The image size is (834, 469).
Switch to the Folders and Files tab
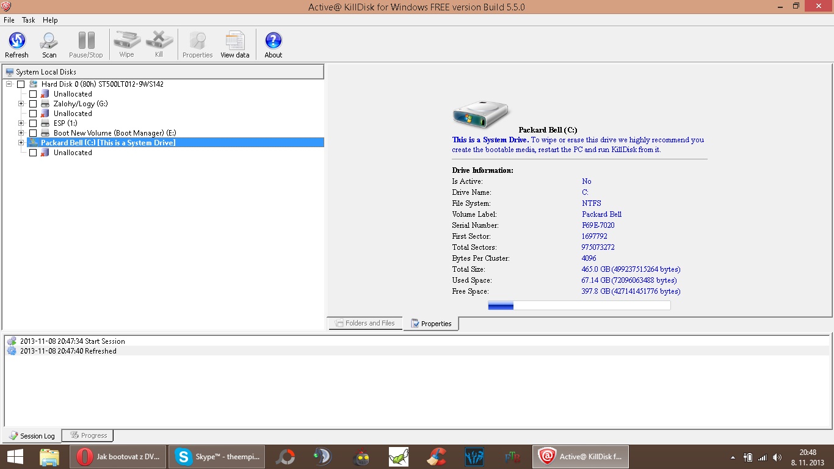point(365,323)
